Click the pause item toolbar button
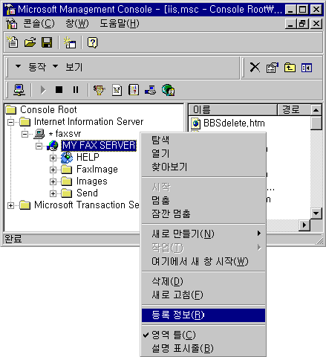 click(x=76, y=89)
